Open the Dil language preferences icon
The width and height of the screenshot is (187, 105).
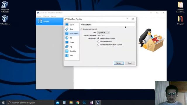pos(67,38)
